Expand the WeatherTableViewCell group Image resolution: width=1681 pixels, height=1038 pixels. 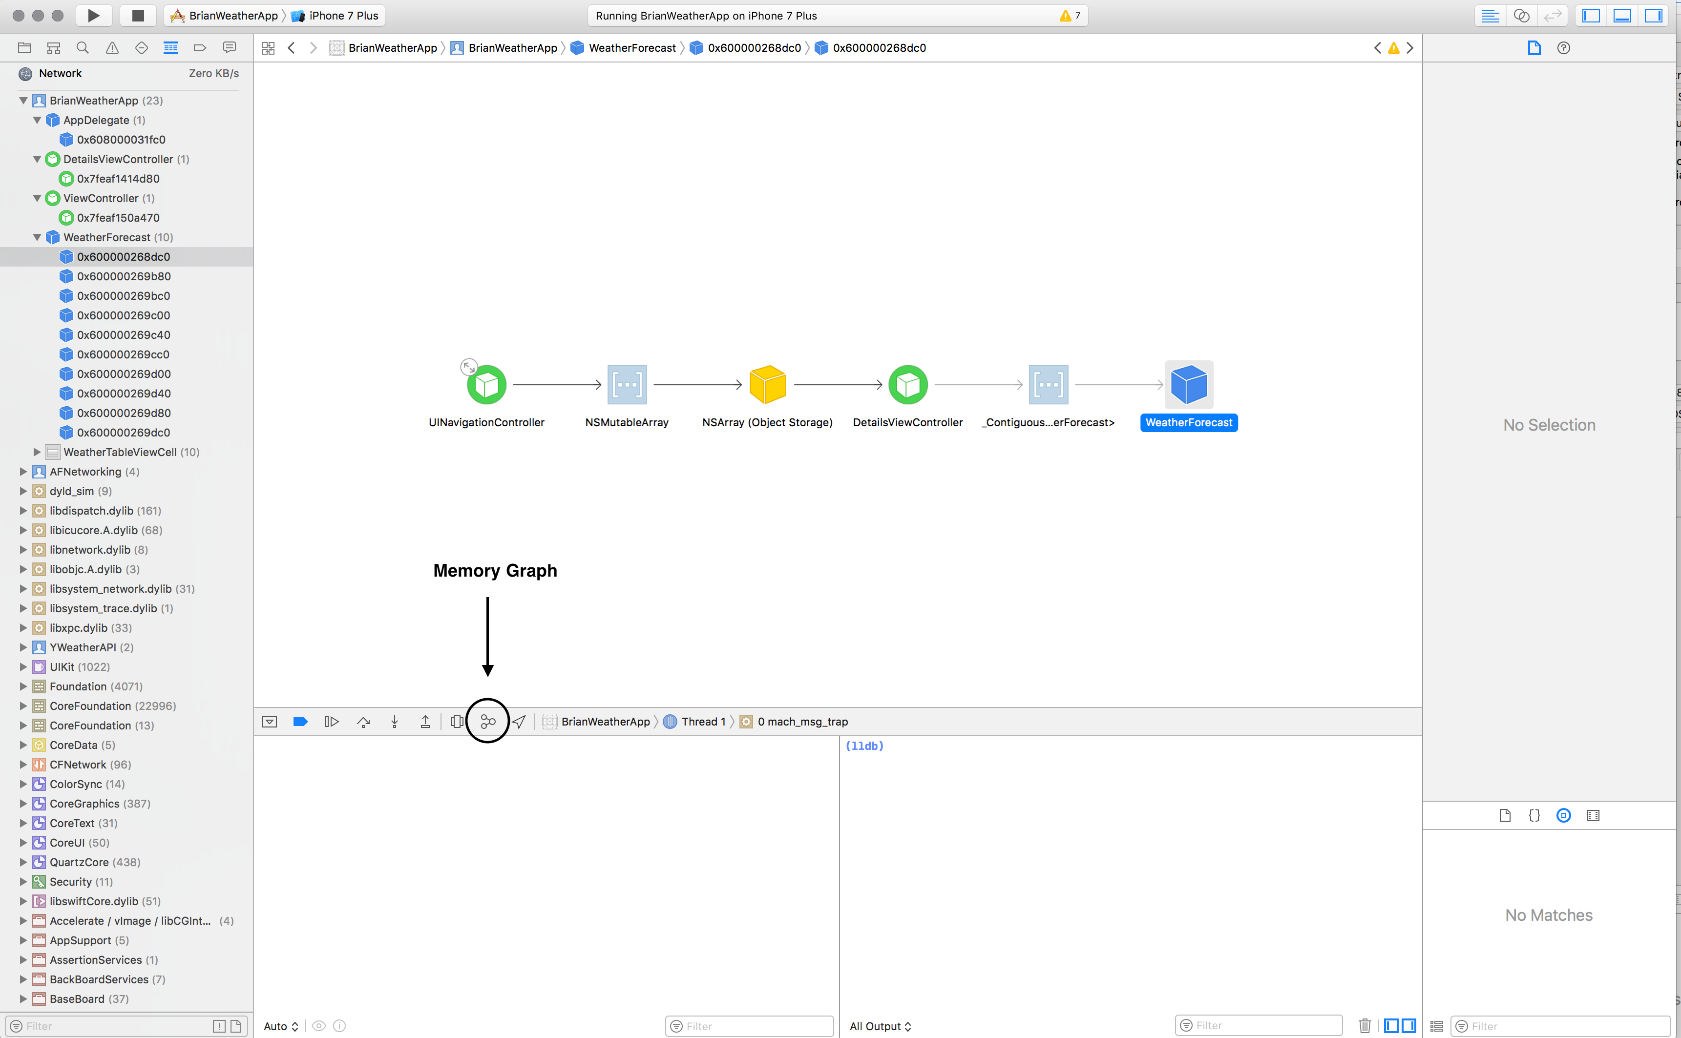[x=37, y=452]
